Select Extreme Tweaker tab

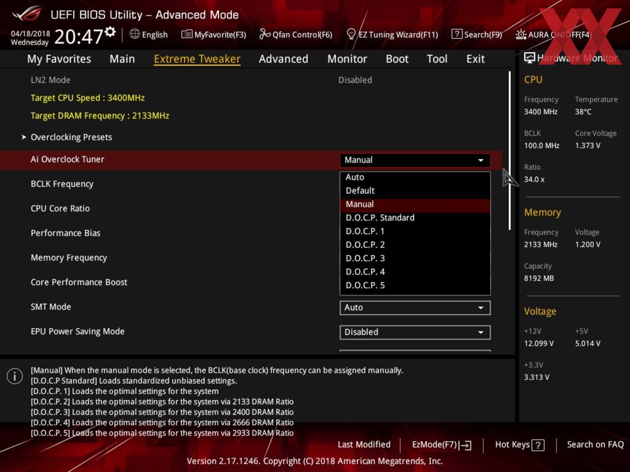pyautogui.click(x=197, y=59)
